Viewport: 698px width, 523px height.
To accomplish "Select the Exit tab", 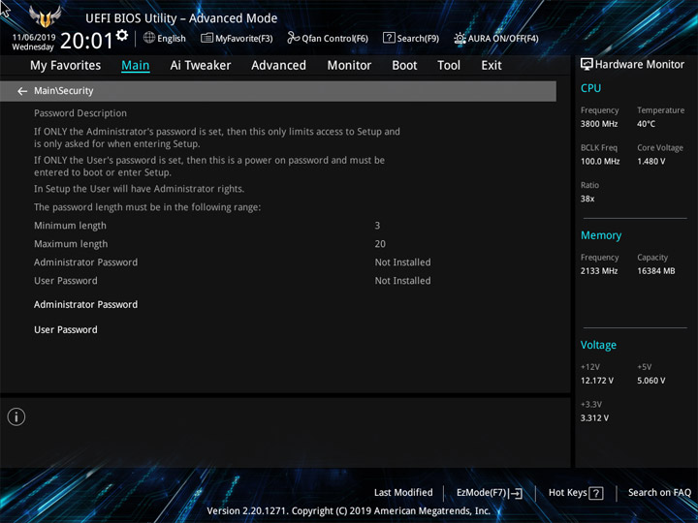I will pos(492,66).
